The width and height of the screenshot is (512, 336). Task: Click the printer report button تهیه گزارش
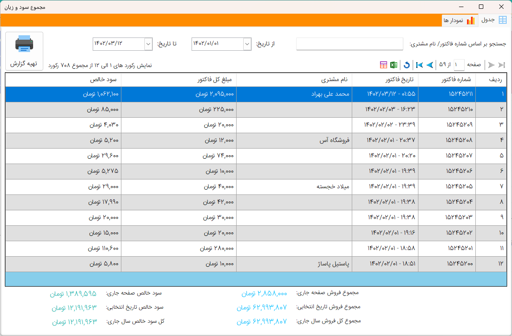tap(24, 51)
